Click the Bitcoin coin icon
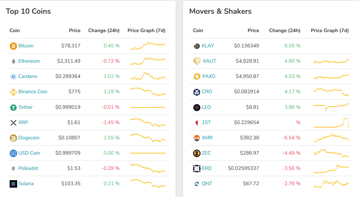The image size is (359, 197). [13, 46]
